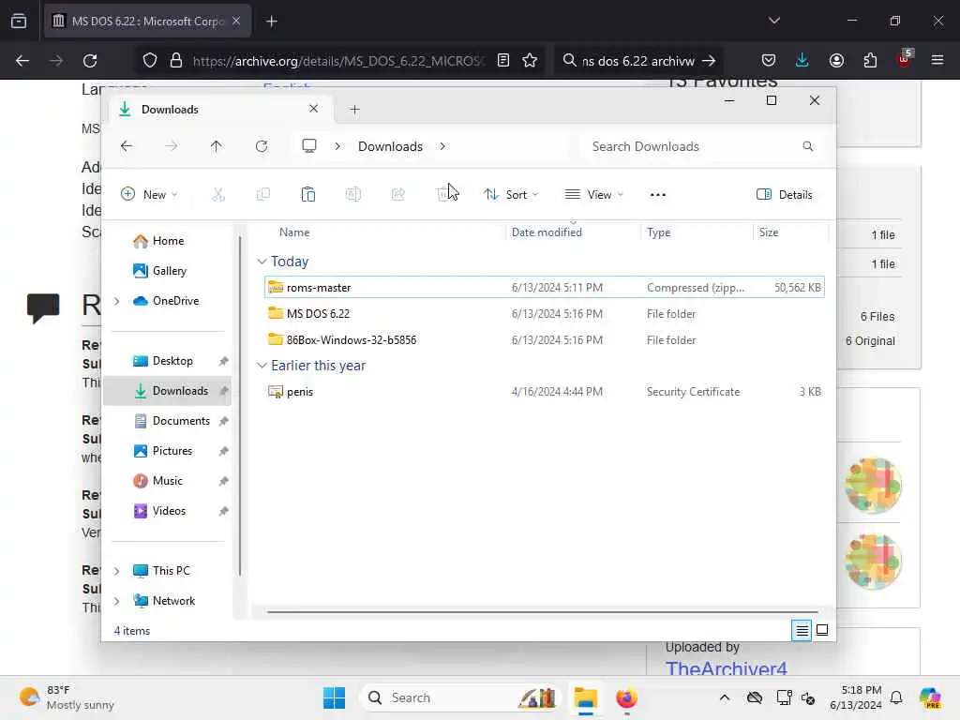Open Firefox downloads panel
This screenshot has height=720, width=960.
[x=802, y=61]
